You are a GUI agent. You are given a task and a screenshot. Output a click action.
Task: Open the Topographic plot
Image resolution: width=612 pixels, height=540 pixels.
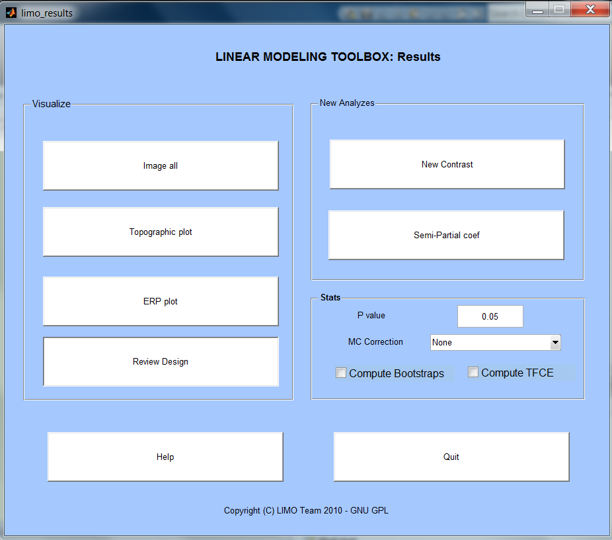161,232
